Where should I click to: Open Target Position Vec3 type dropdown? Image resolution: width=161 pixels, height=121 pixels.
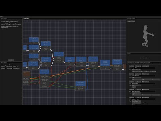(x=137, y=77)
